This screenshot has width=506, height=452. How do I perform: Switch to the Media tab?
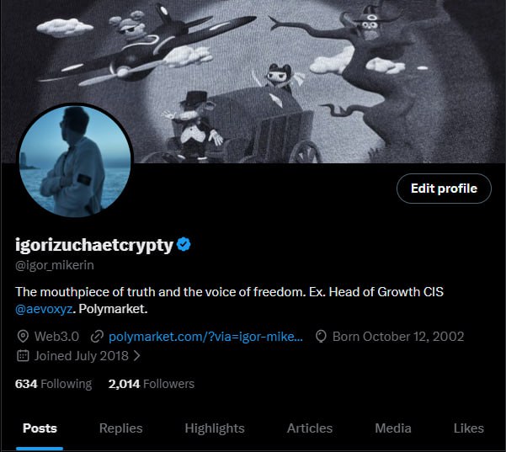point(393,428)
